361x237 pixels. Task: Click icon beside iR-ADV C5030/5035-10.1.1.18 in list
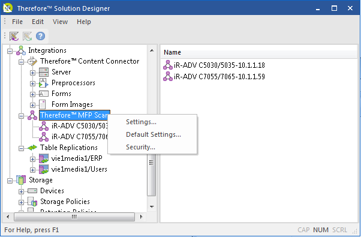coord(168,65)
